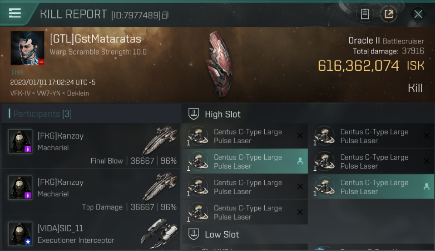435x251 pixels.
Task: Toggle highlighted left-column Centus Pulse Laser person icon
Action: (300, 161)
